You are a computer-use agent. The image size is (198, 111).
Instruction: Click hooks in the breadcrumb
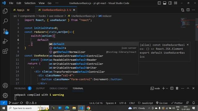[42, 16]
